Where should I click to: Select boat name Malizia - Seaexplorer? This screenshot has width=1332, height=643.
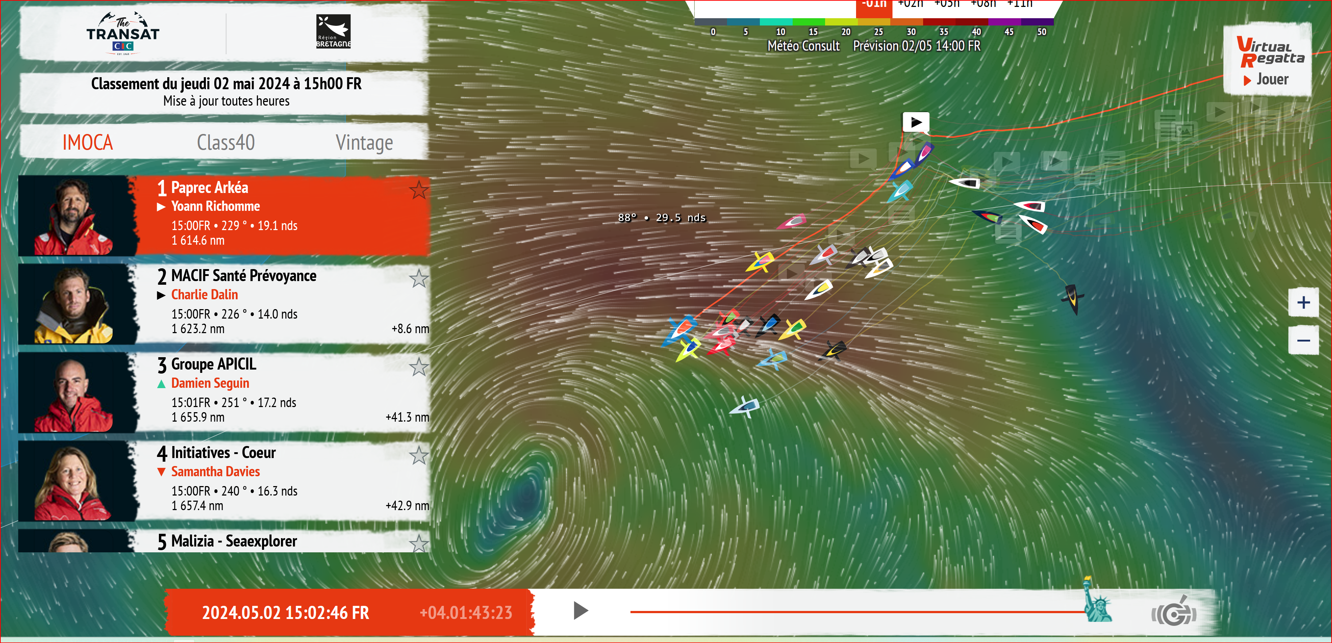pyautogui.click(x=234, y=541)
